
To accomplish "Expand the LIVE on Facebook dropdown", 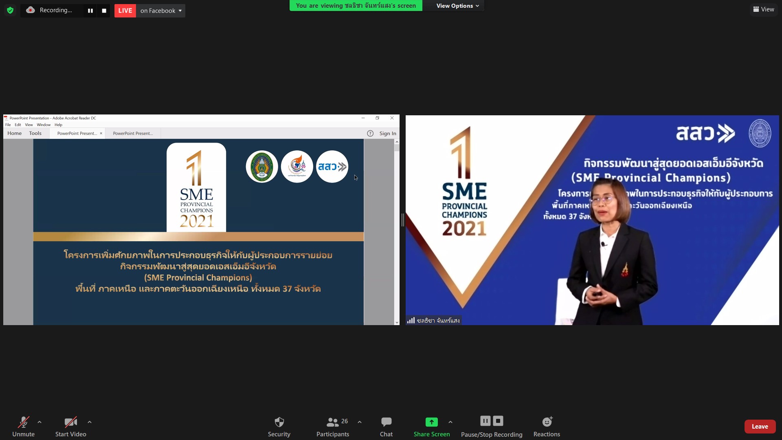I will click(180, 11).
